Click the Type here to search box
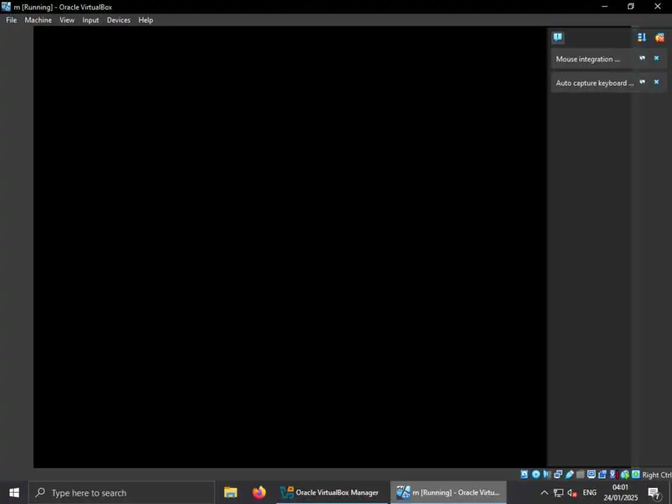 (x=121, y=493)
